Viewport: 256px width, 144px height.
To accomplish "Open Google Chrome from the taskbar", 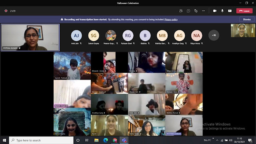I will (x=115, y=140).
